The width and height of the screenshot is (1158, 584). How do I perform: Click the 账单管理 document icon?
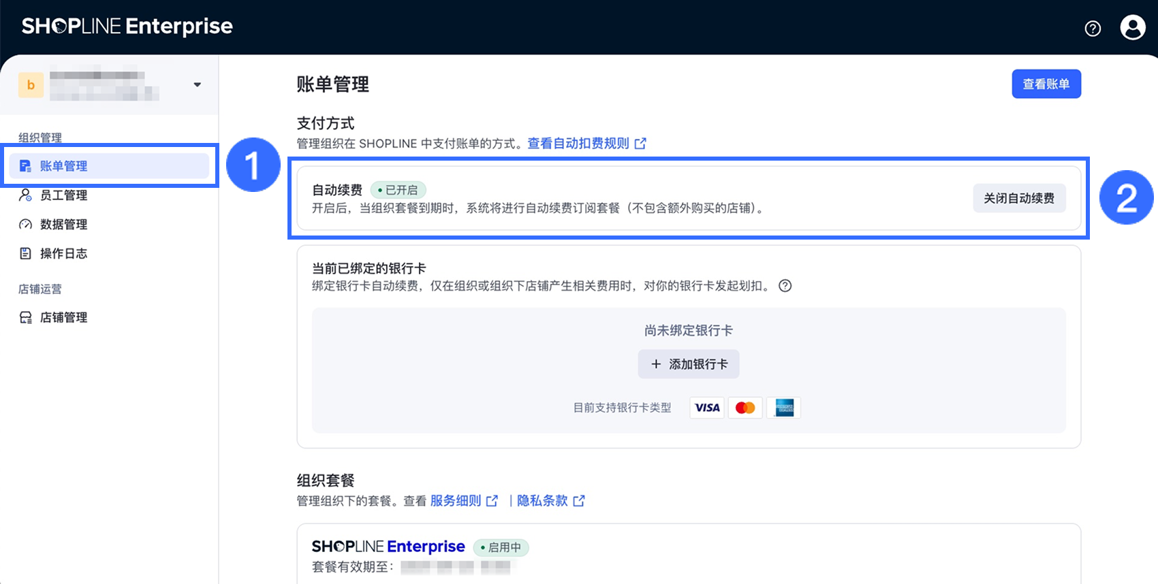coord(25,166)
